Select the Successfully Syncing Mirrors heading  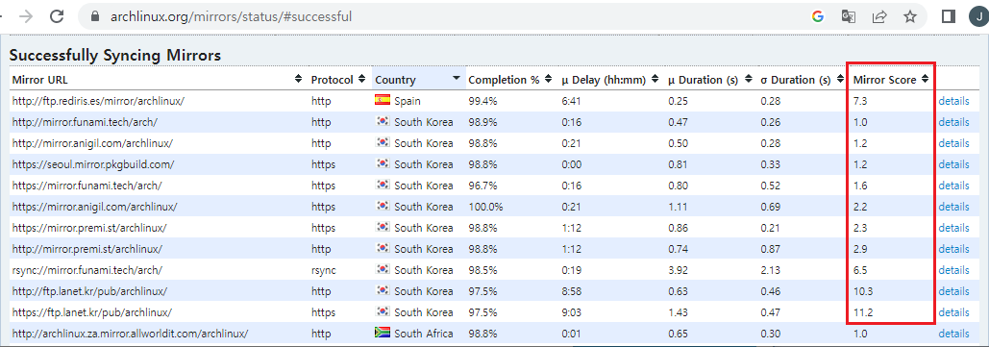(x=114, y=56)
